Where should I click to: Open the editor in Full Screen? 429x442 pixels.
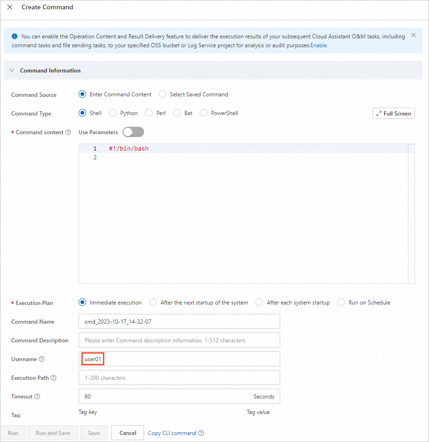click(x=393, y=113)
